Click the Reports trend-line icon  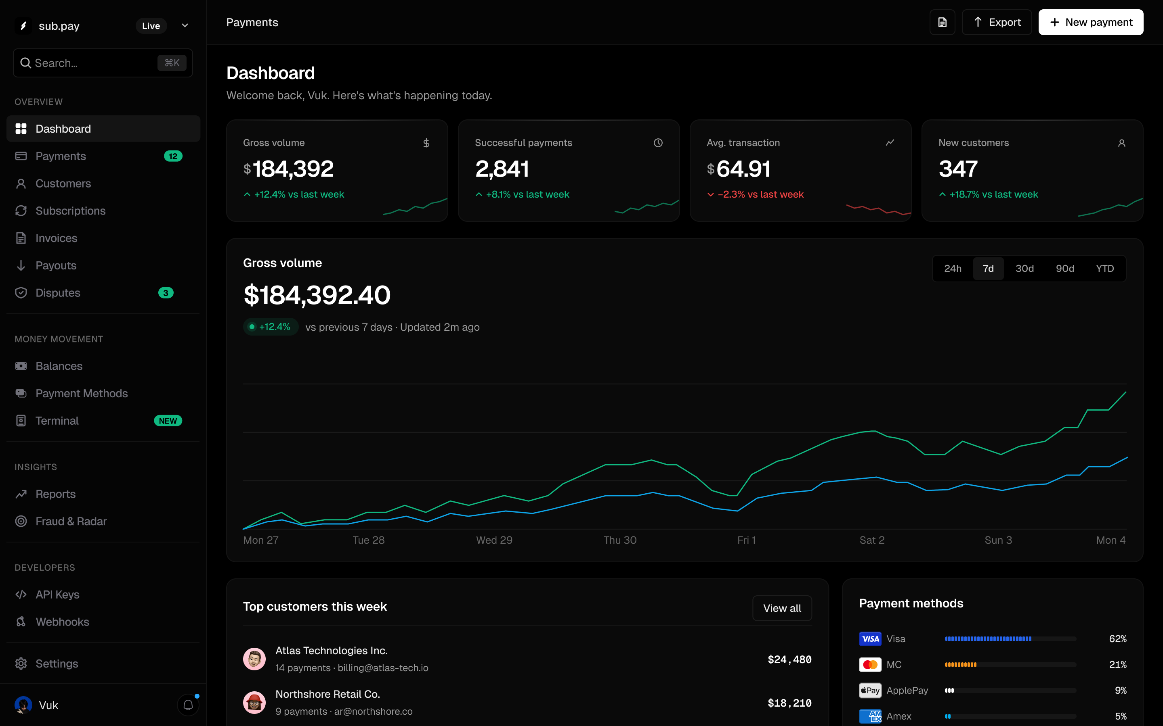pyautogui.click(x=21, y=494)
